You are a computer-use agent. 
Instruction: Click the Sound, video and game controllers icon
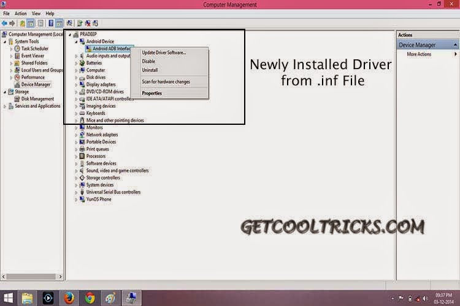82,170
